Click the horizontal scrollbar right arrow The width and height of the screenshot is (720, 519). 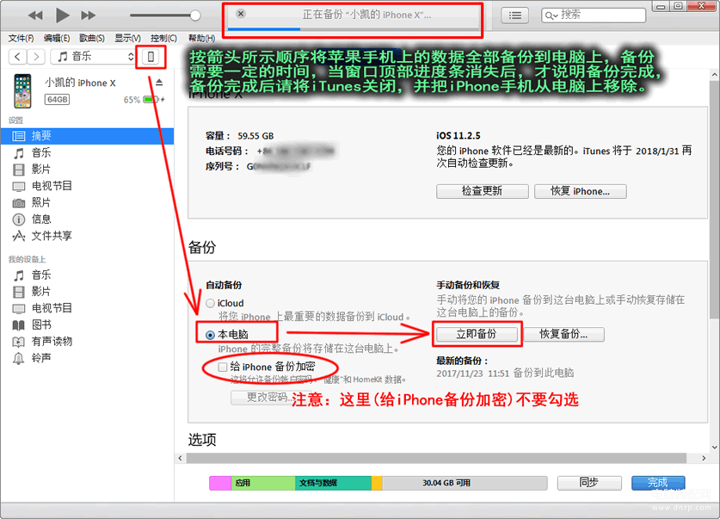tap(704, 458)
